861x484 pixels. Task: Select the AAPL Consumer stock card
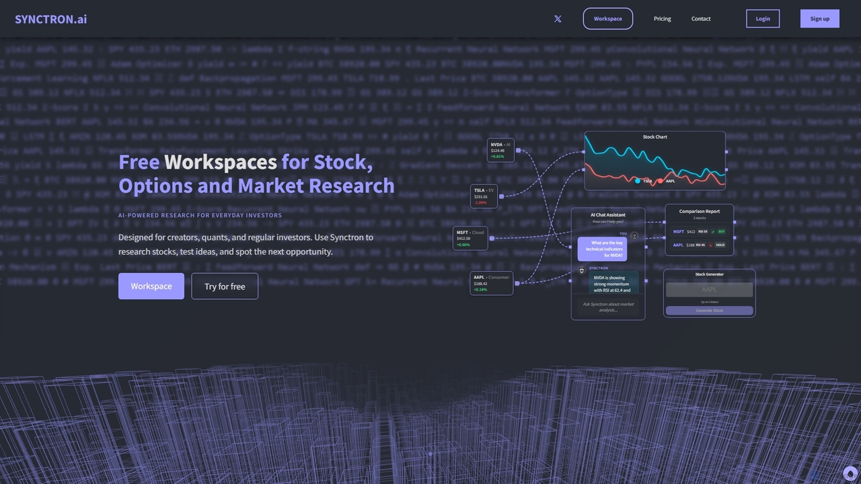pyautogui.click(x=491, y=283)
